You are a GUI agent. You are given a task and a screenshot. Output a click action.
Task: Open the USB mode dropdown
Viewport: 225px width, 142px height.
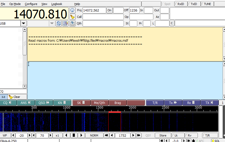click(23, 23)
